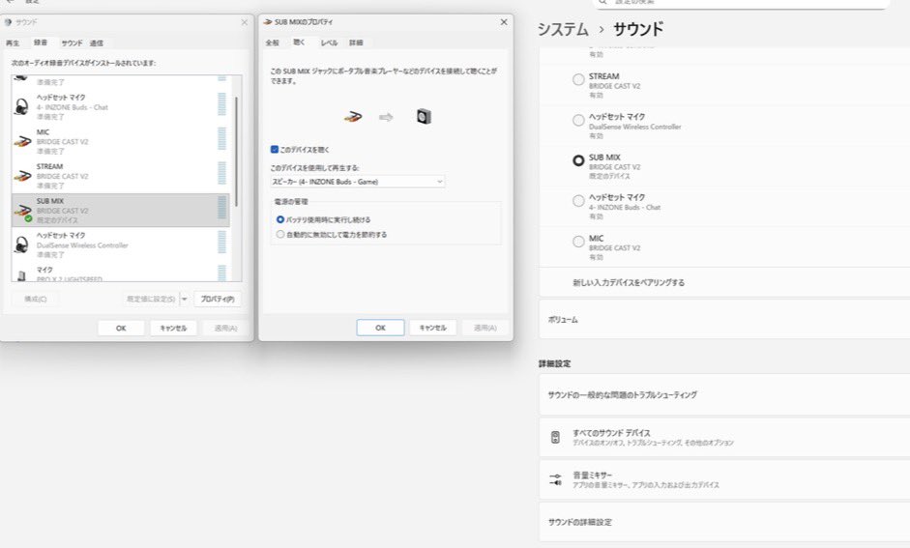Select STREAM input radio in Settings
Image resolution: width=910 pixels, height=548 pixels.
(x=578, y=80)
